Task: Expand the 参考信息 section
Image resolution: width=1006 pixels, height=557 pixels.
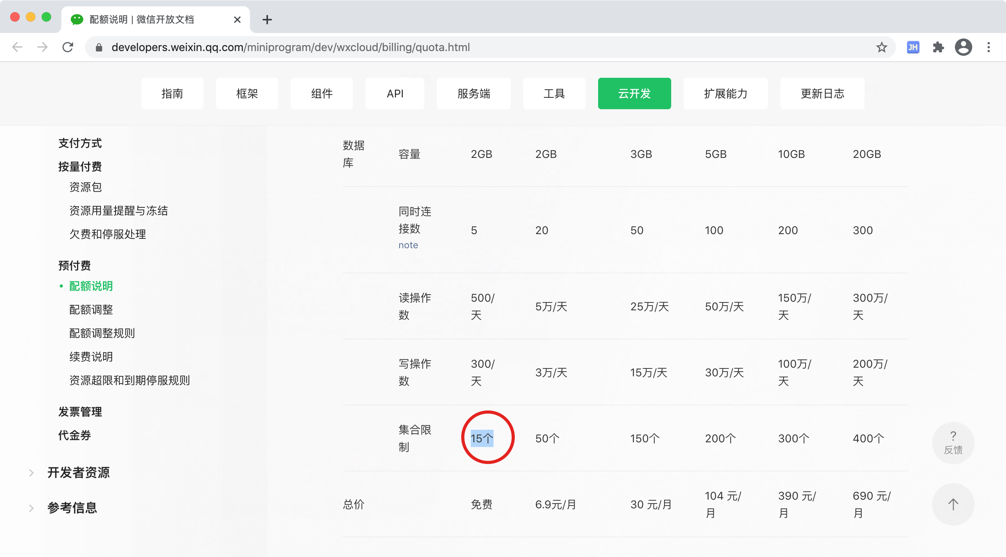Action: click(72, 508)
